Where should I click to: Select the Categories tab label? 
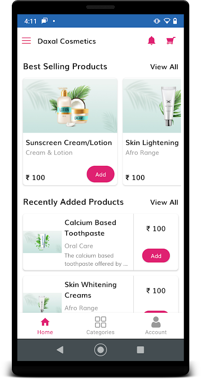click(100, 332)
